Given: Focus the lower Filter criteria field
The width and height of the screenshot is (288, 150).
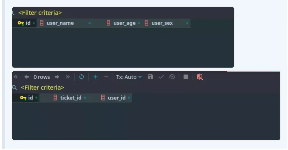Looking at the screenshot, I should [42, 87].
